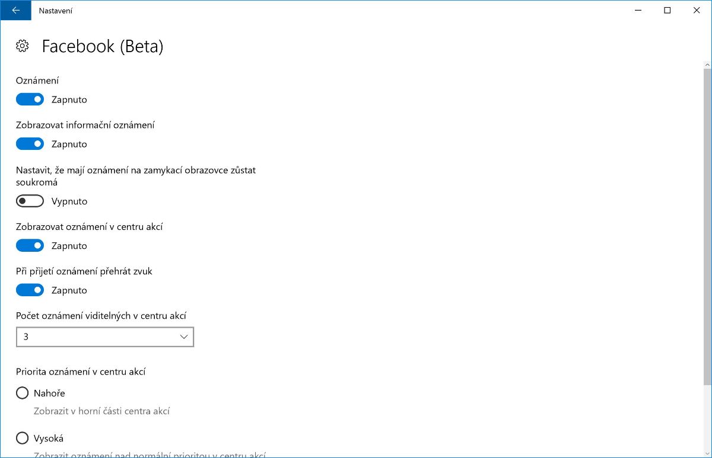This screenshot has width=712, height=458.
Task: Toggle Zobrazovat oznámení v centru akcí
Action: pos(30,246)
